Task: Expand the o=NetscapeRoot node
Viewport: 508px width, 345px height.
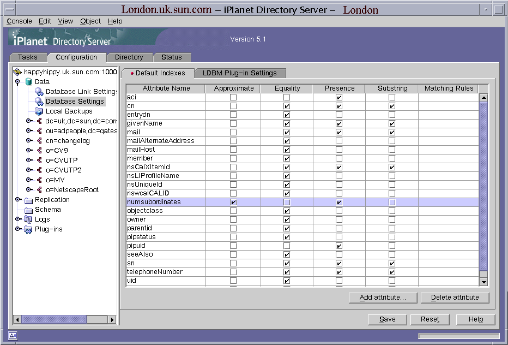Action: [x=29, y=189]
